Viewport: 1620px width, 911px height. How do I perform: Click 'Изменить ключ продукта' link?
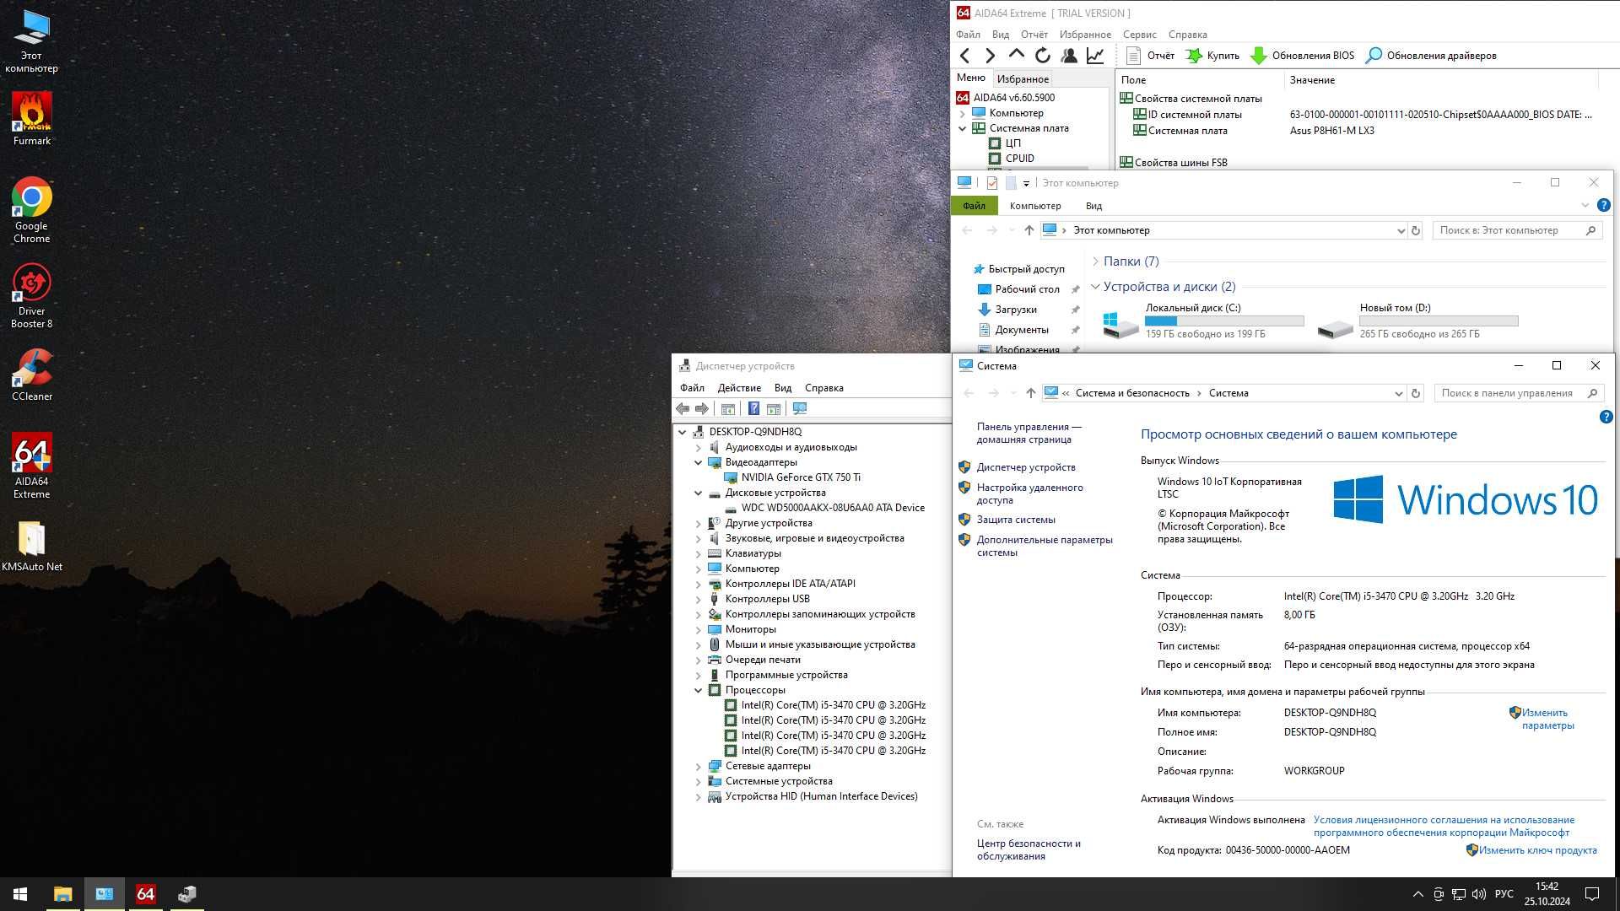[x=1537, y=850]
